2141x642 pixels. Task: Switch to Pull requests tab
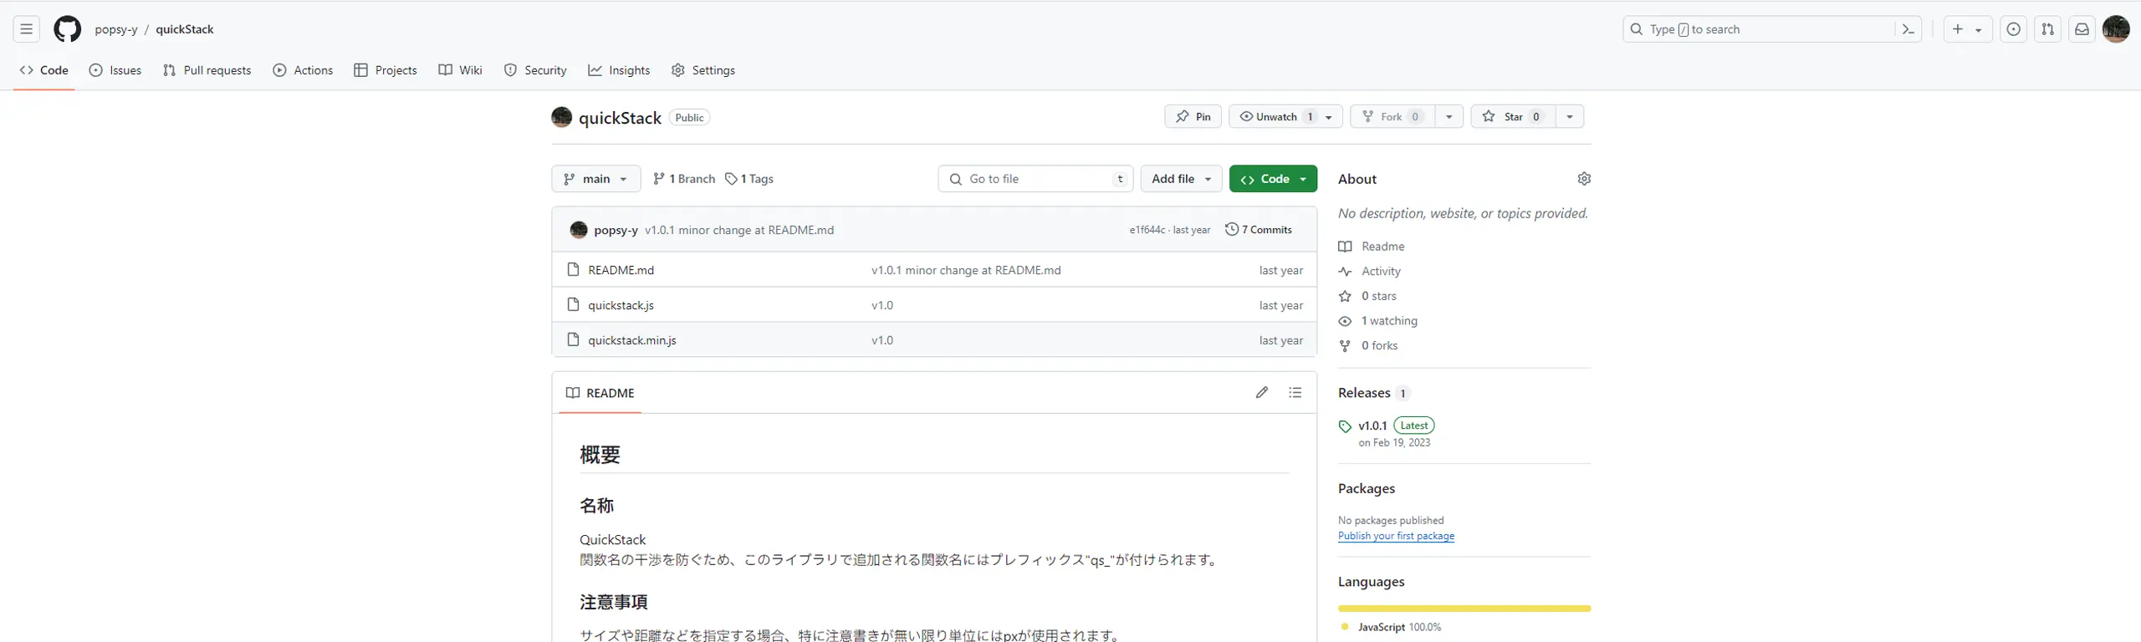coord(207,70)
